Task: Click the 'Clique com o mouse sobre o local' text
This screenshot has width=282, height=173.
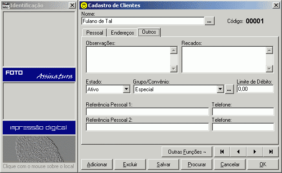Action: coord(38,166)
